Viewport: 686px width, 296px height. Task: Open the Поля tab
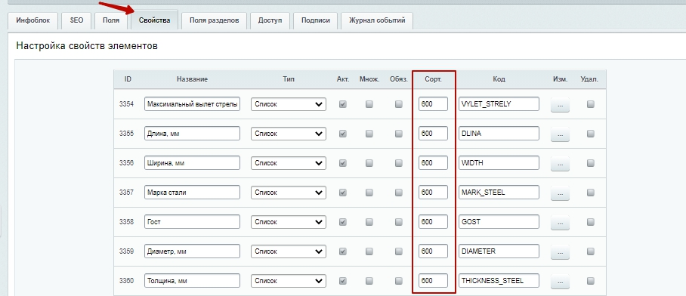(111, 20)
